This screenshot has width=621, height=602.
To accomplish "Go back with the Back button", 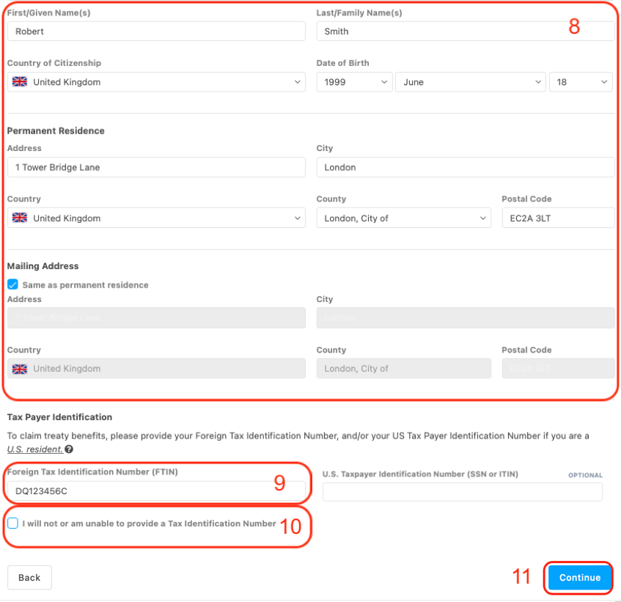I will pyautogui.click(x=29, y=578).
